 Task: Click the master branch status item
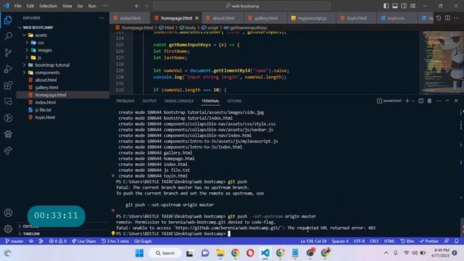14,241
